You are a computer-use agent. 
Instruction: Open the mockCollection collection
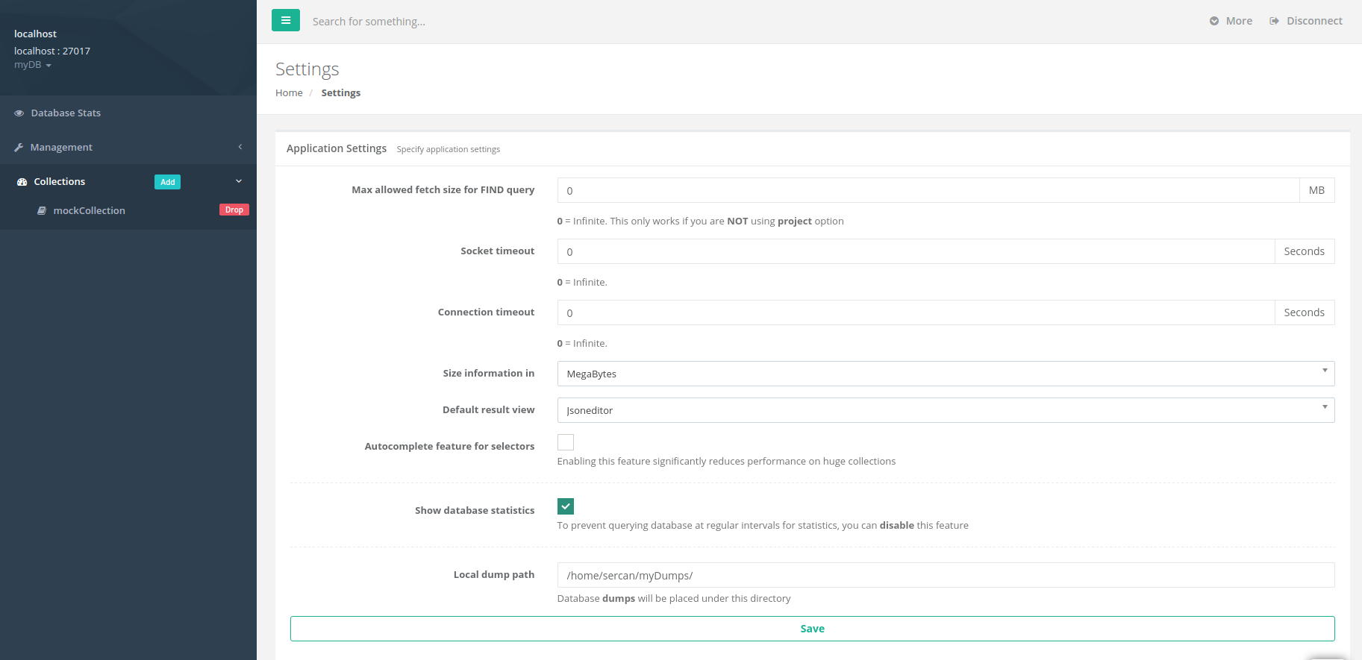point(89,211)
